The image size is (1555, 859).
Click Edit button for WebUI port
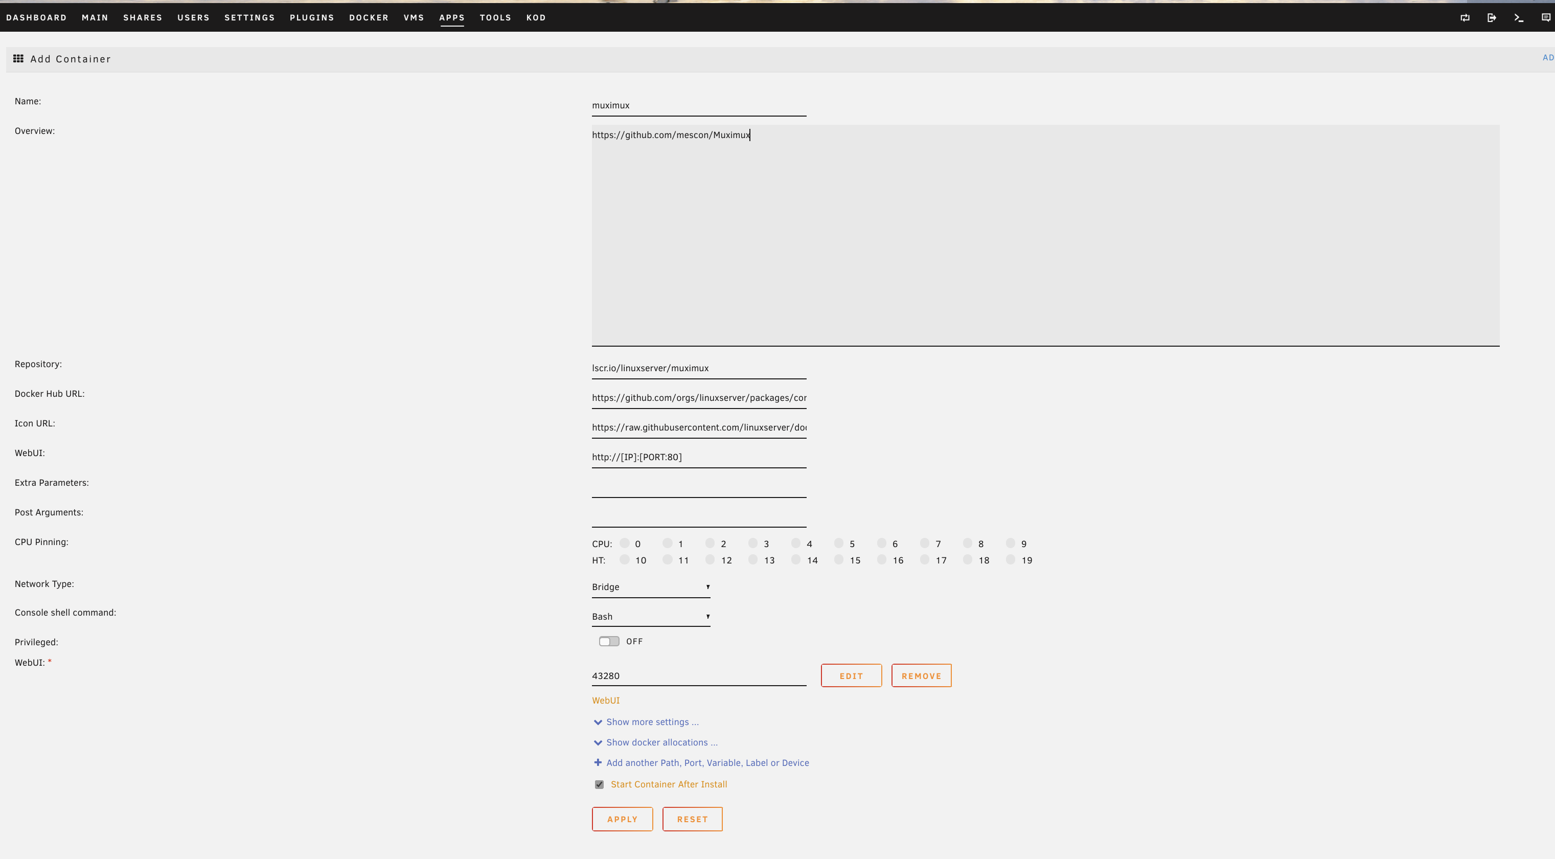point(851,675)
